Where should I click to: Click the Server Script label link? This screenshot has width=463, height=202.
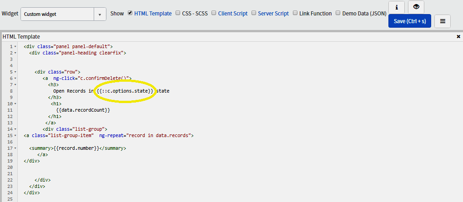click(x=273, y=14)
